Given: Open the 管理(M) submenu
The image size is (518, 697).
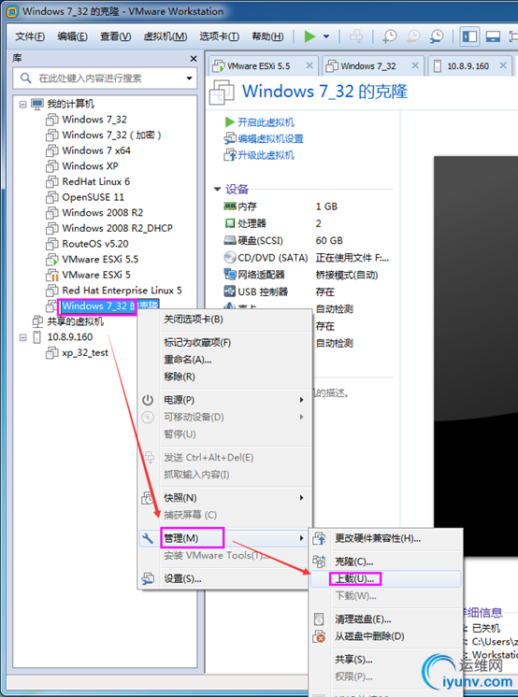Looking at the screenshot, I should (x=225, y=538).
